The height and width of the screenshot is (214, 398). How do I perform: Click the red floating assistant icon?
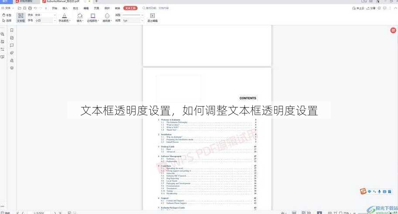pyautogui.click(x=393, y=31)
